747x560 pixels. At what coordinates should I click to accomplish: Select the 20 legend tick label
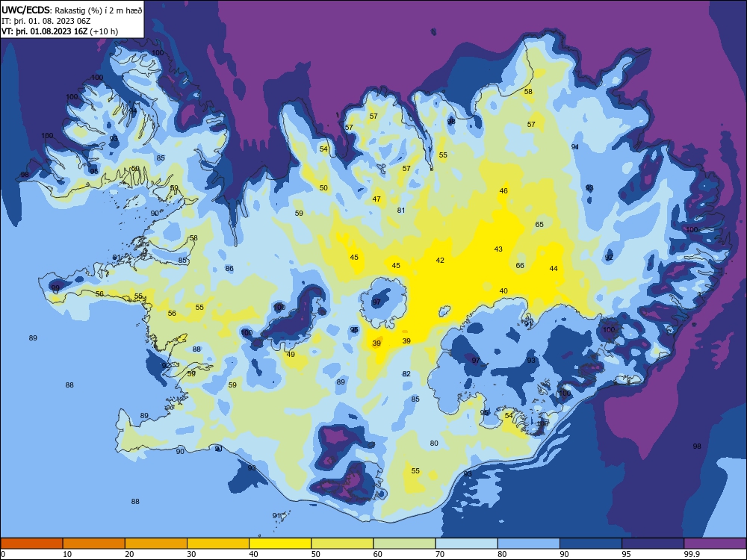pos(129,554)
